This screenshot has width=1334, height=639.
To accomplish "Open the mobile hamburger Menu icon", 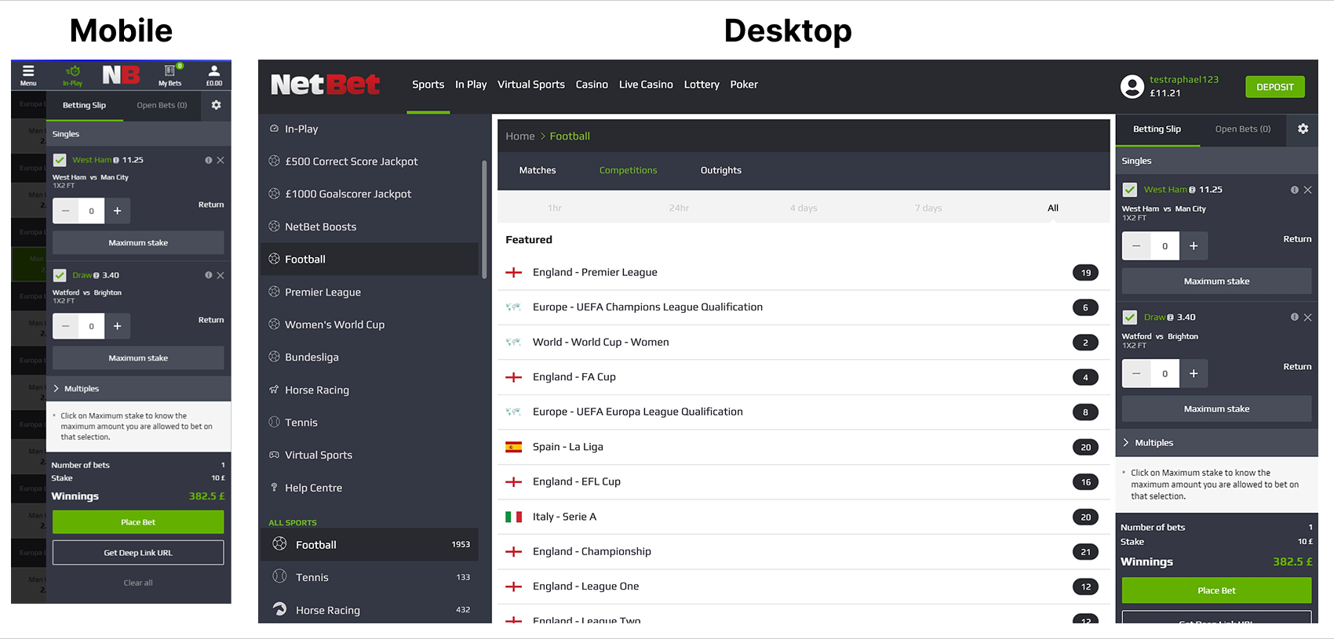I will (28, 74).
